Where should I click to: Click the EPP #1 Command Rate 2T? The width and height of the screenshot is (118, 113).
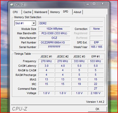(96, 88)
